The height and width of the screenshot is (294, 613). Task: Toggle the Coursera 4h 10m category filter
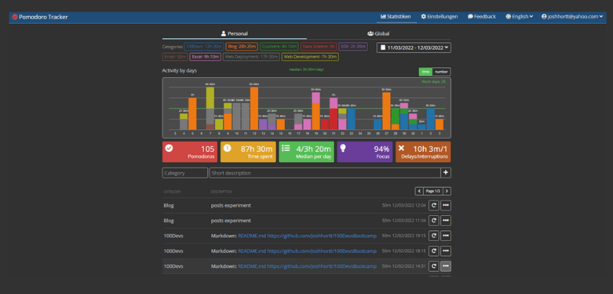[279, 47]
